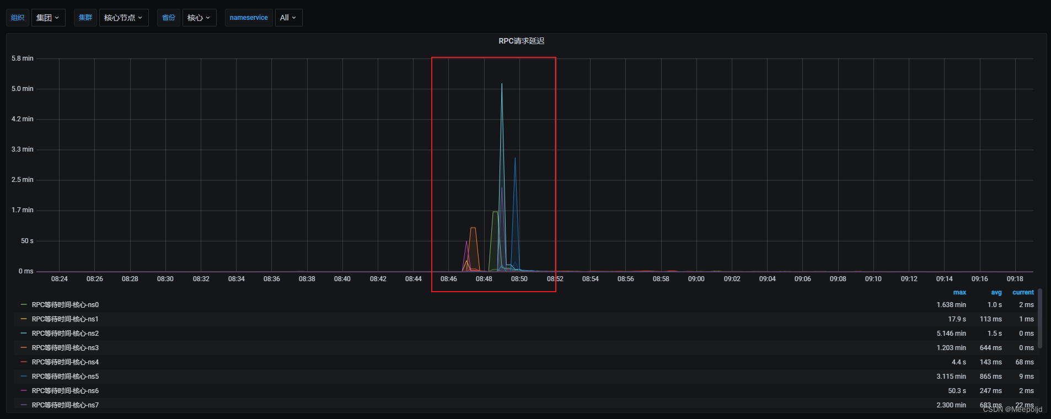Click the 省份 variable label

point(169,18)
